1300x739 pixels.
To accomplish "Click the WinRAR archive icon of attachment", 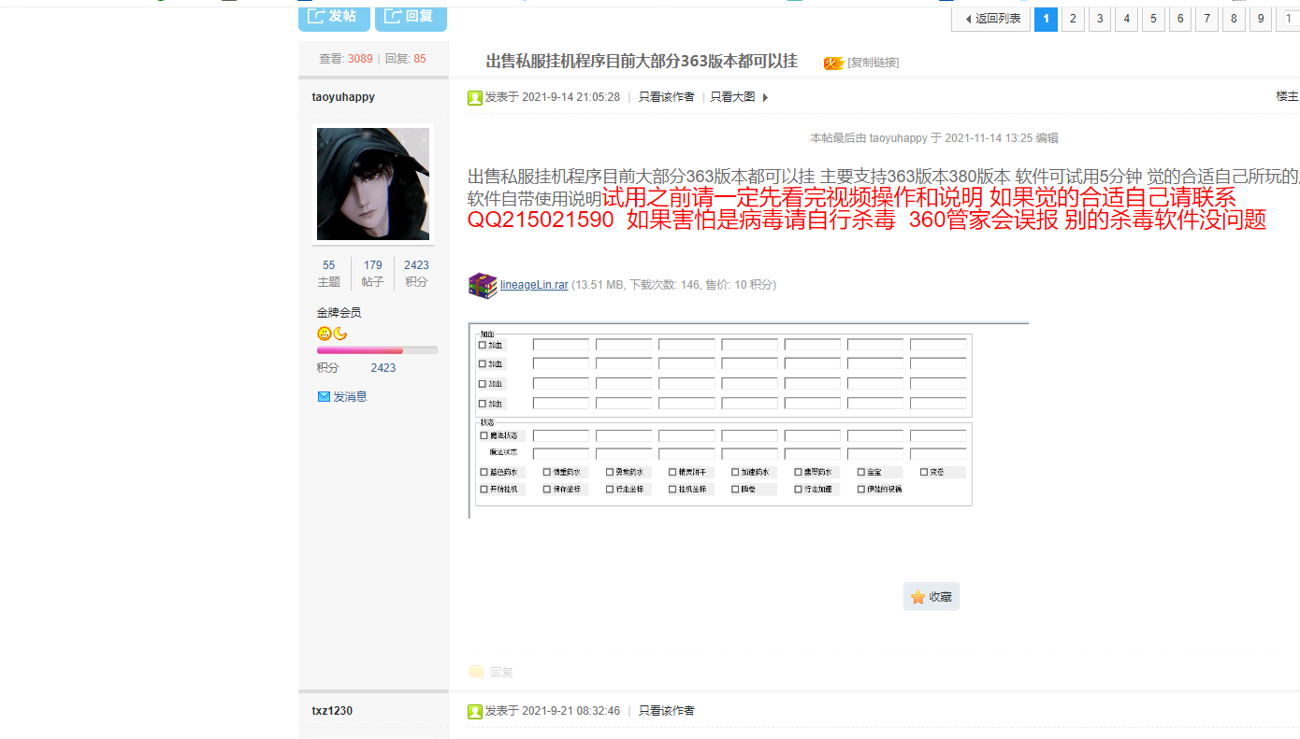I will click(483, 286).
